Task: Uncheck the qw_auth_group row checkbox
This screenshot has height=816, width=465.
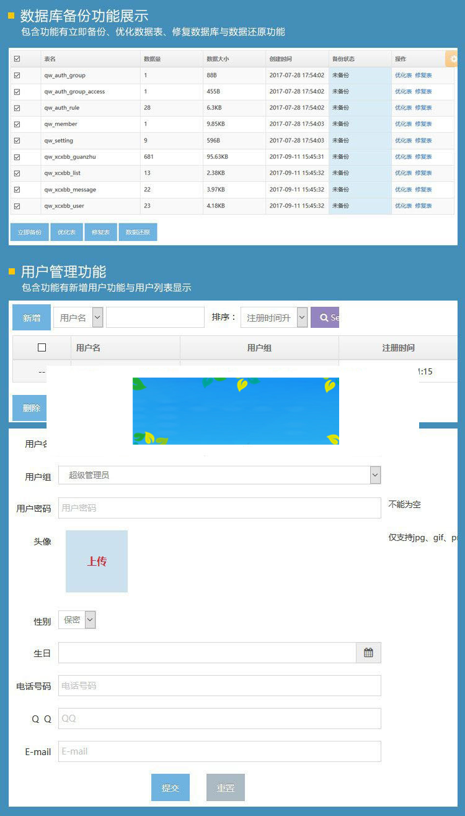Action: [x=17, y=75]
